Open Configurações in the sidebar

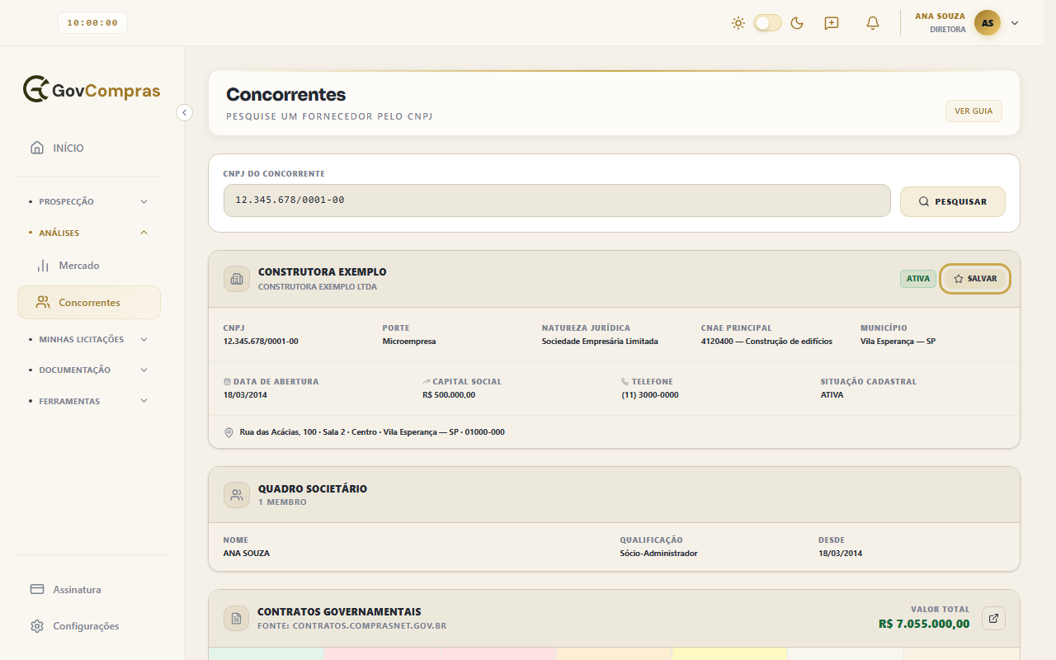89,626
